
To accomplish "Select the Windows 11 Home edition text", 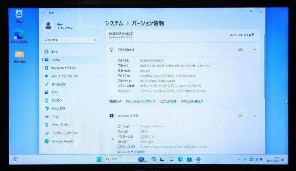I will pyautogui.click(x=152, y=126).
